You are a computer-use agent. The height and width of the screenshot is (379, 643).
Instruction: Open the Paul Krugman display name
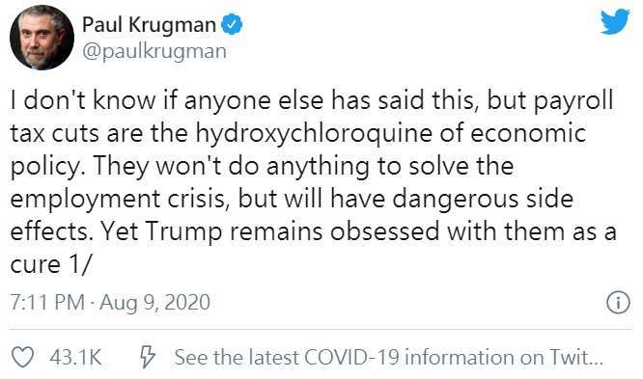pos(149,24)
